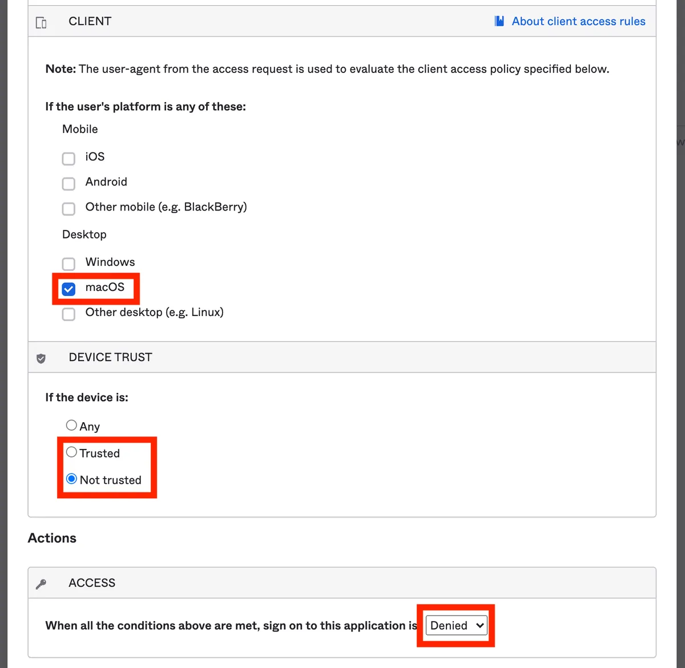Uncheck the macOS checkbox
The width and height of the screenshot is (685, 668).
pos(68,289)
